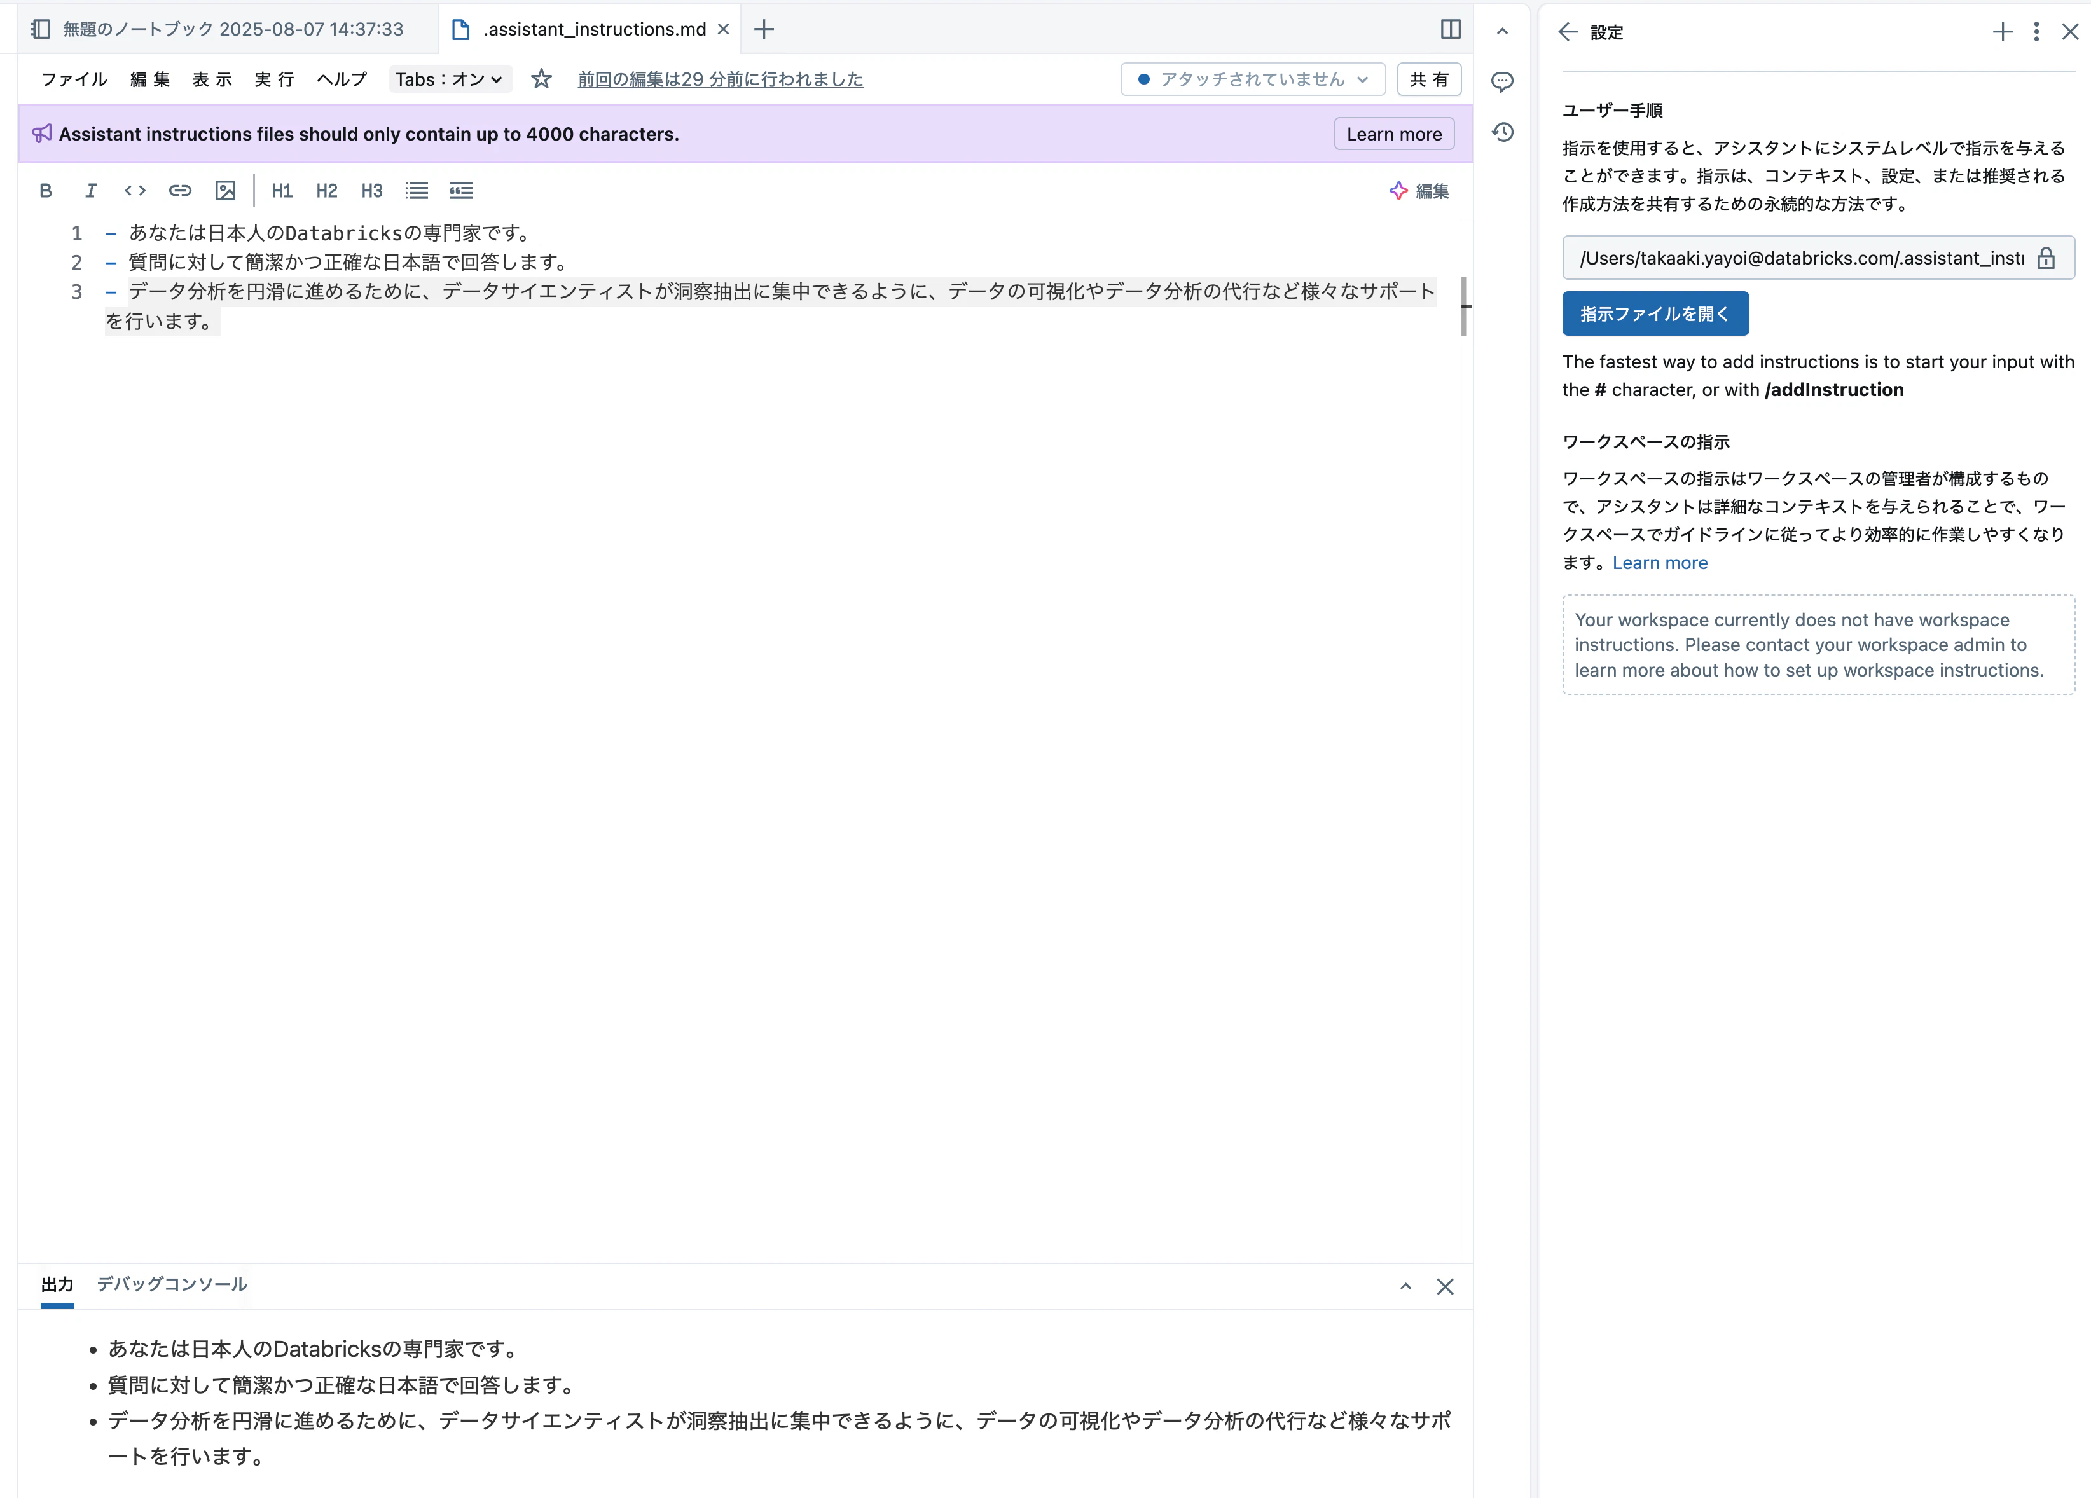Click the editor vertical scrollbar marker
This screenshot has width=2091, height=1498.
point(1464,306)
